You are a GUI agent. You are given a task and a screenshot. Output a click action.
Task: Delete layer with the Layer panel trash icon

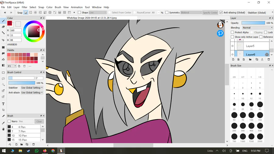tap(269, 59)
